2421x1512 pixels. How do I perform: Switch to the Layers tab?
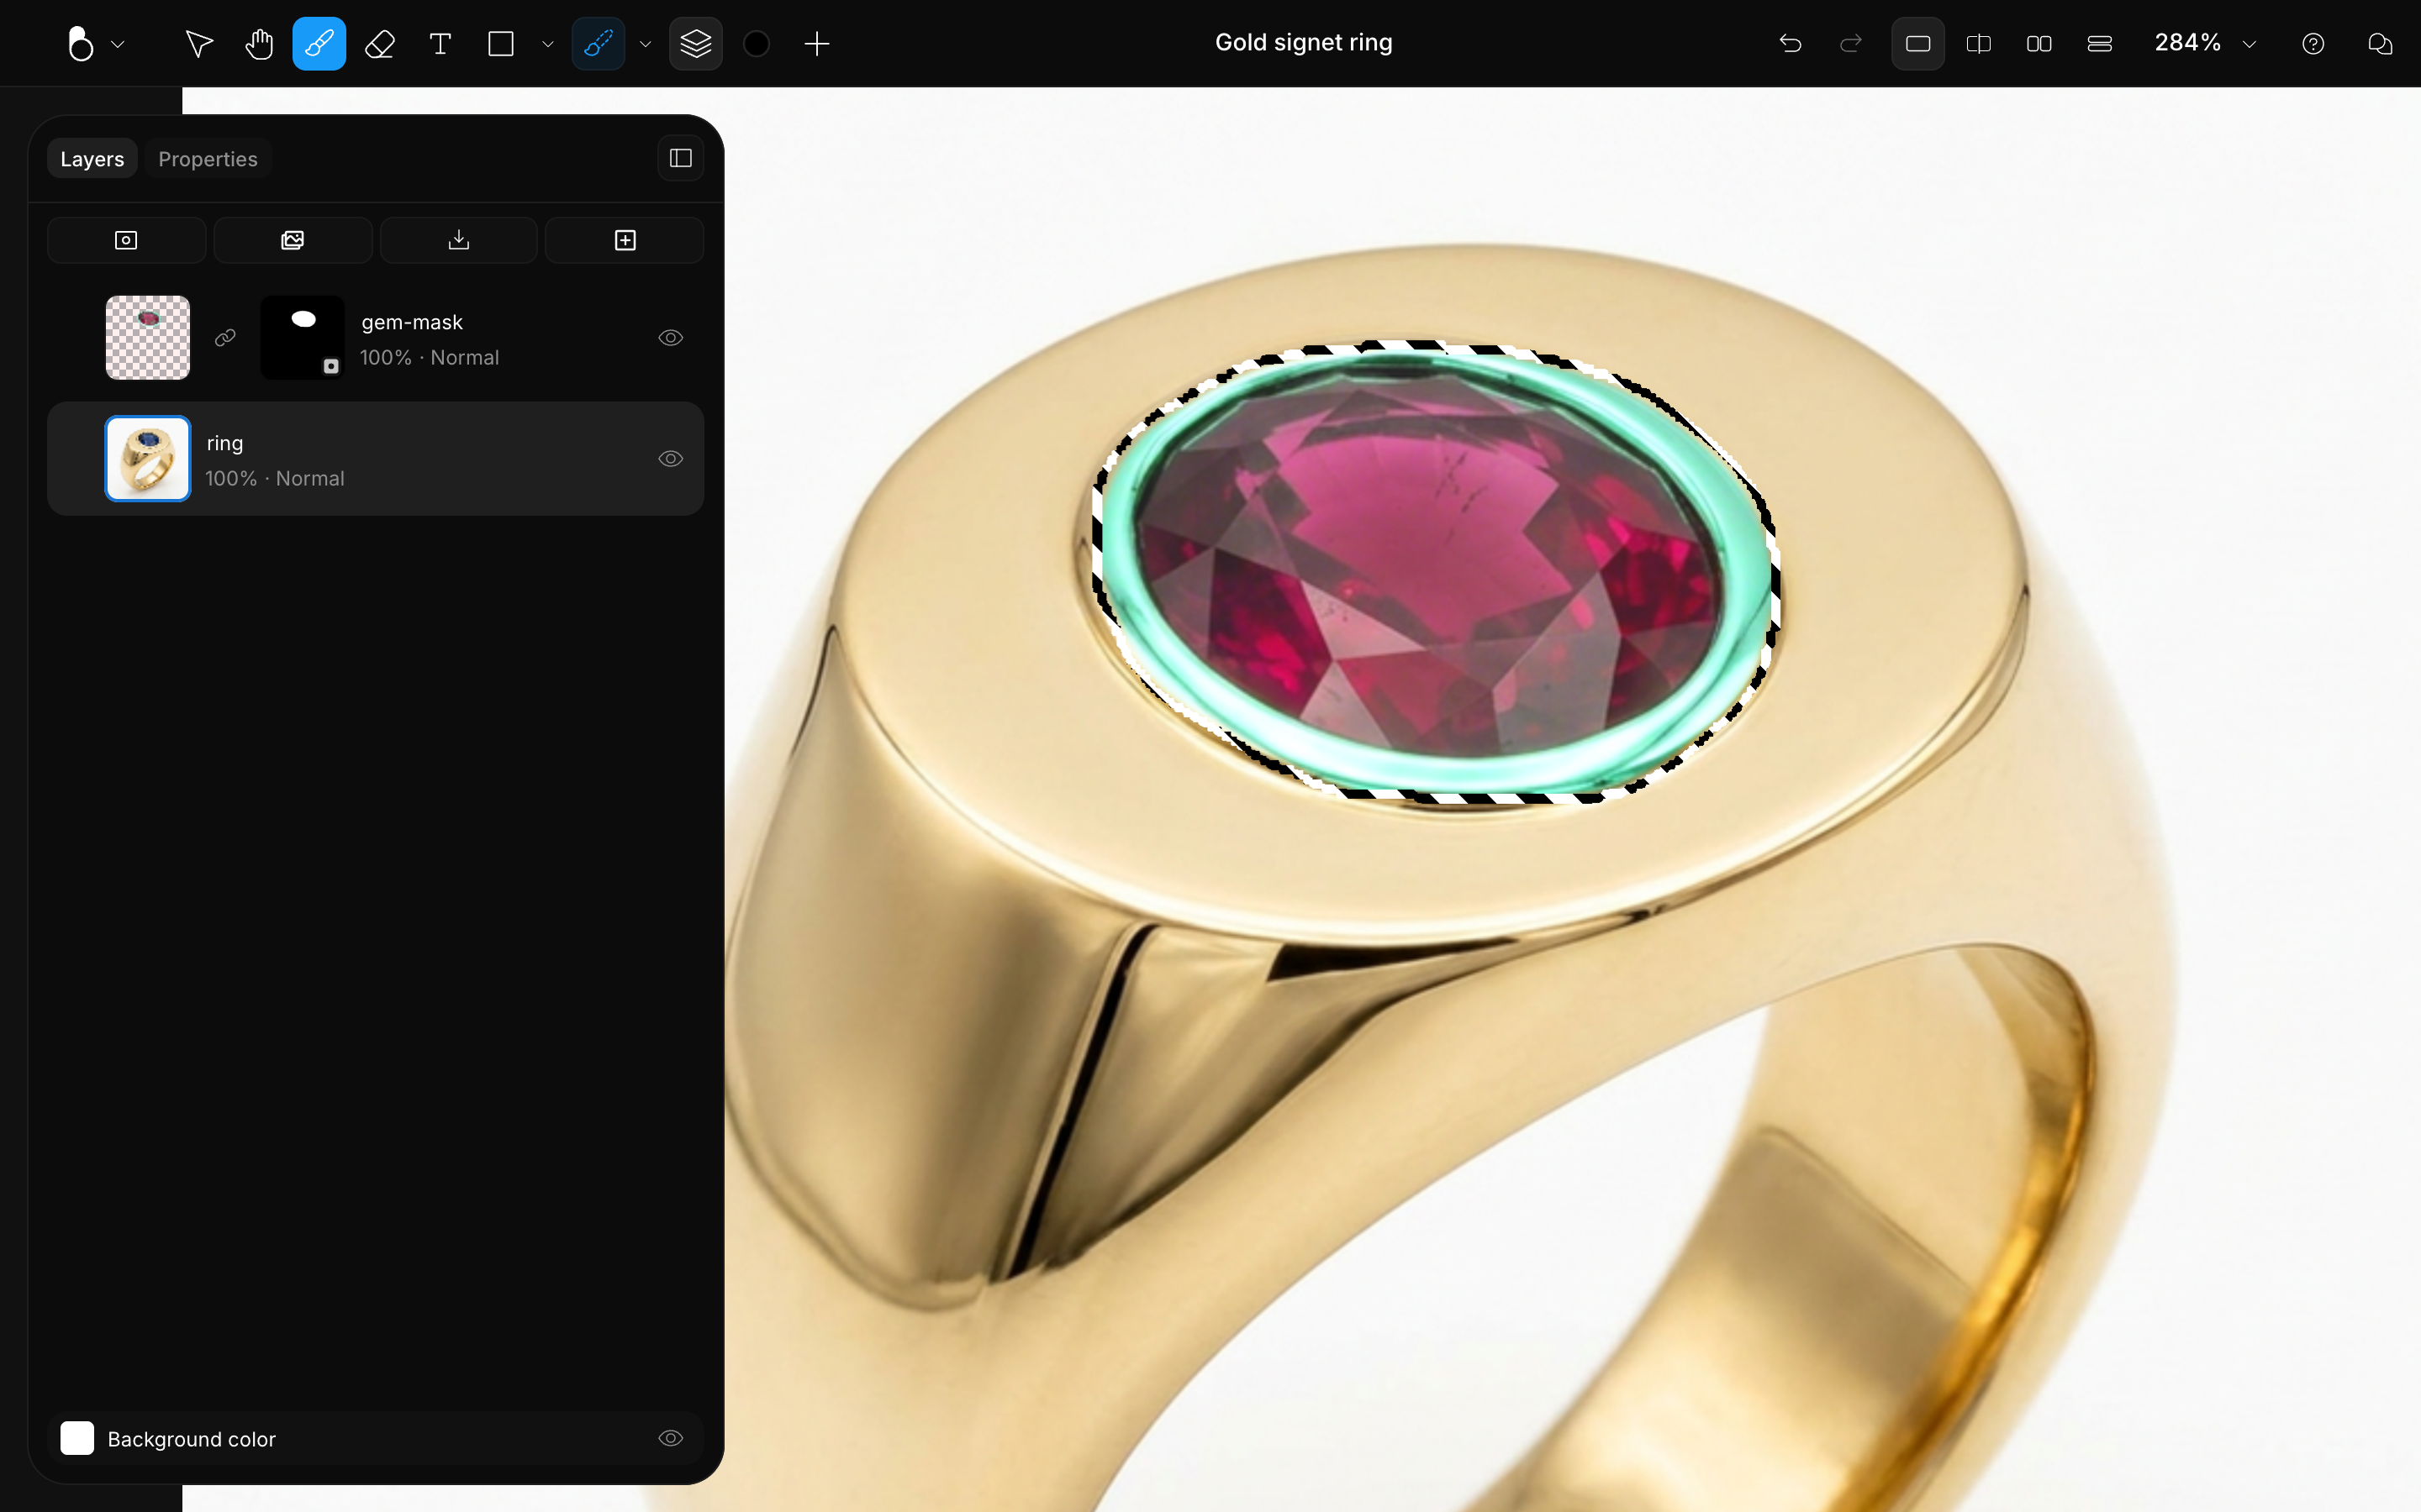pyautogui.click(x=92, y=159)
